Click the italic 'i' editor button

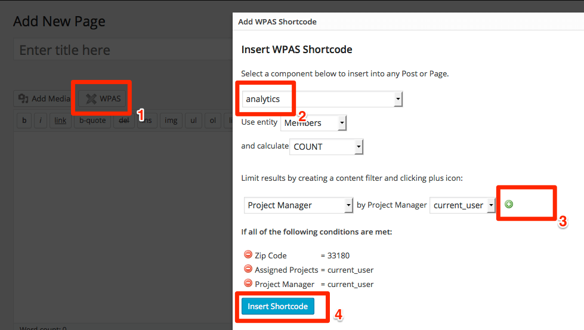[41, 121]
